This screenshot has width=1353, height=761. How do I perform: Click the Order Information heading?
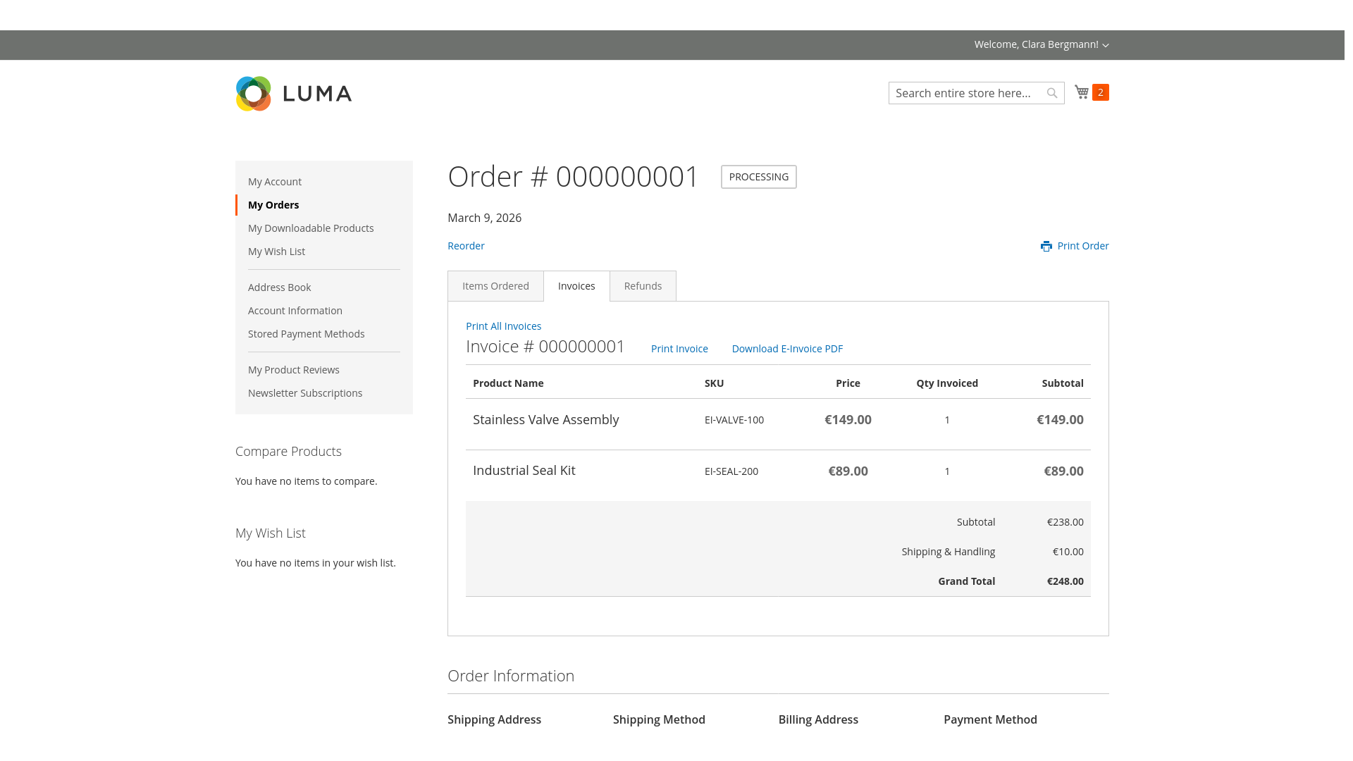(511, 676)
